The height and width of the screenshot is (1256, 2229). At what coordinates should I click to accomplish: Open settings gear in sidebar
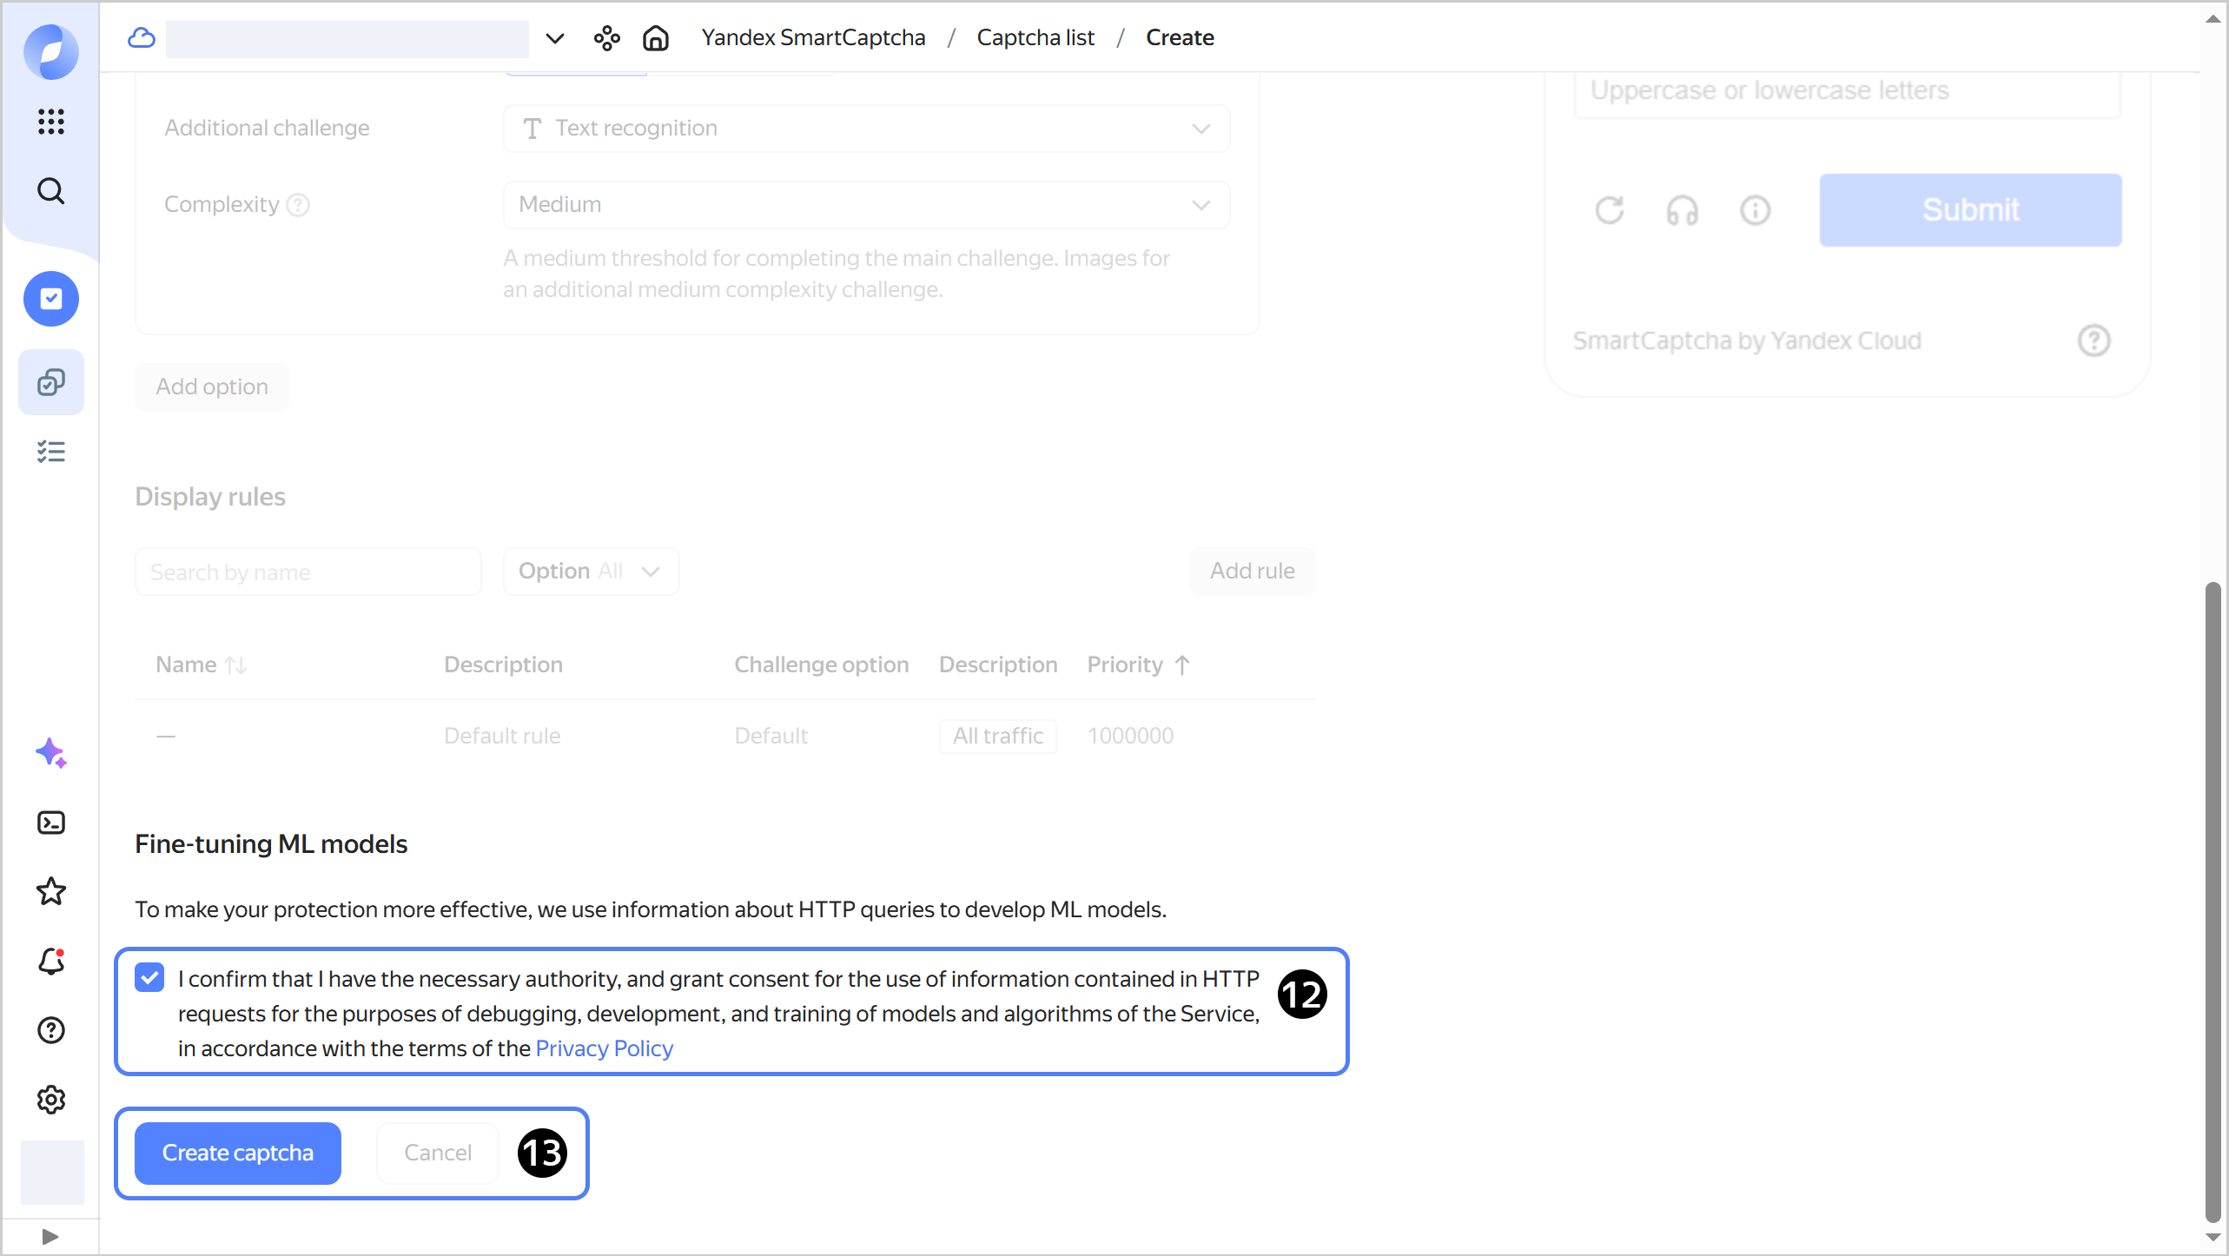click(x=51, y=1100)
